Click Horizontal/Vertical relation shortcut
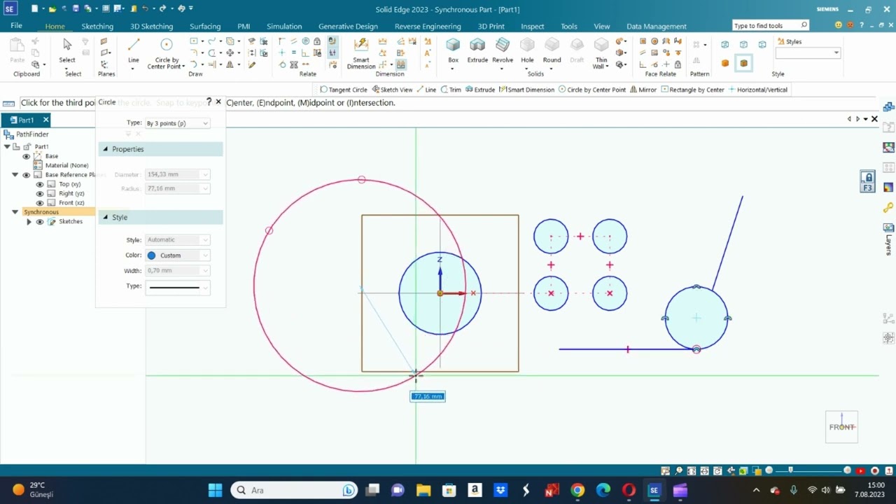The height and width of the screenshot is (504, 896). tap(758, 90)
